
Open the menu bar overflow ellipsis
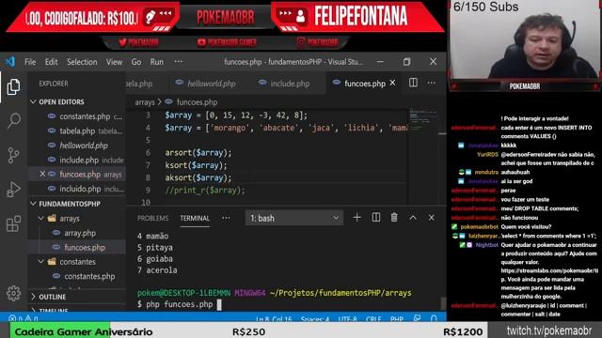click(179, 62)
